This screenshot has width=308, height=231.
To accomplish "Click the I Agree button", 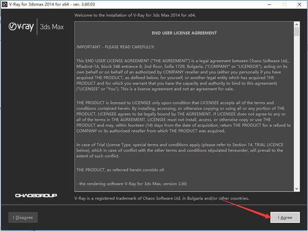I will coord(285,217).
